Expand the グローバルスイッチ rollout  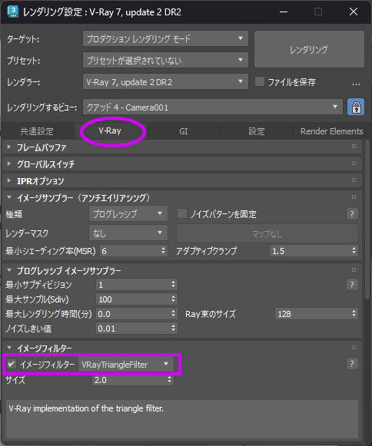(9, 164)
